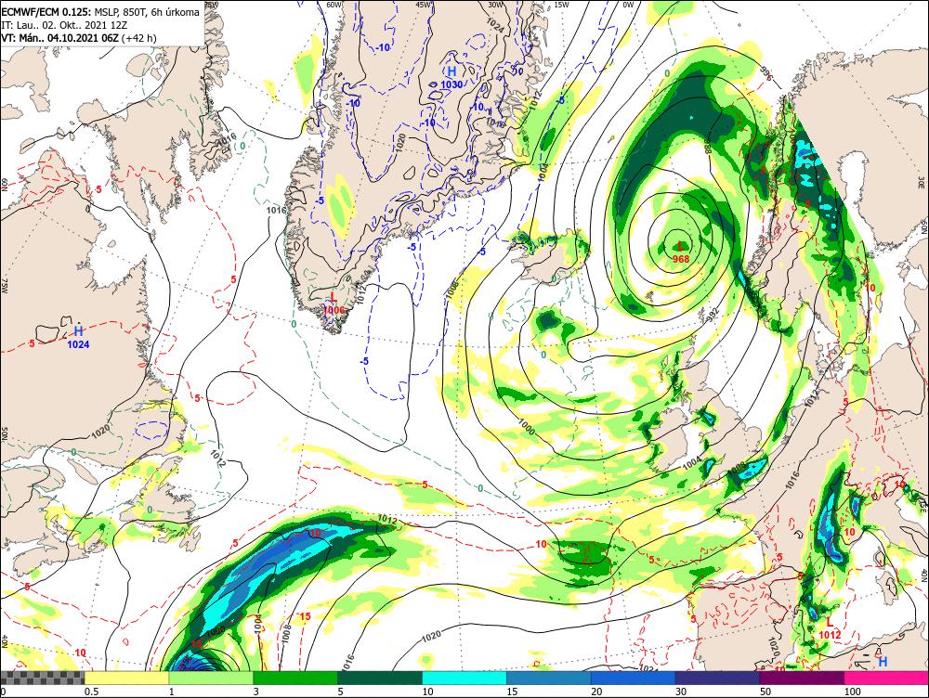Click the '30E' longitude label on the right edge
The height and width of the screenshot is (698, 929).
pyautogui.click(x=922, y=181)
